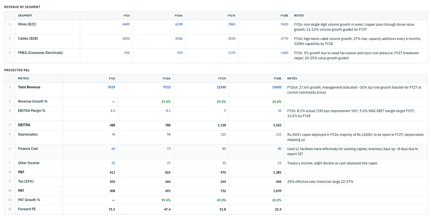Click the Tax (25%) row label
Image resolution: width=431 pixels, height=218 pixels.
26,181
